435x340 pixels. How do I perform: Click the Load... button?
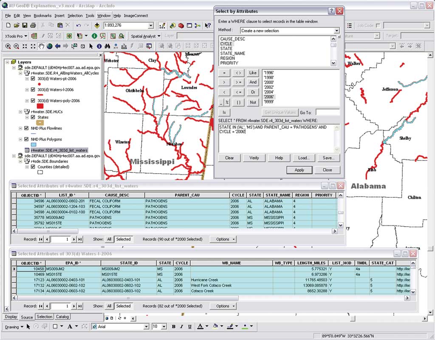tap(304, 158)
